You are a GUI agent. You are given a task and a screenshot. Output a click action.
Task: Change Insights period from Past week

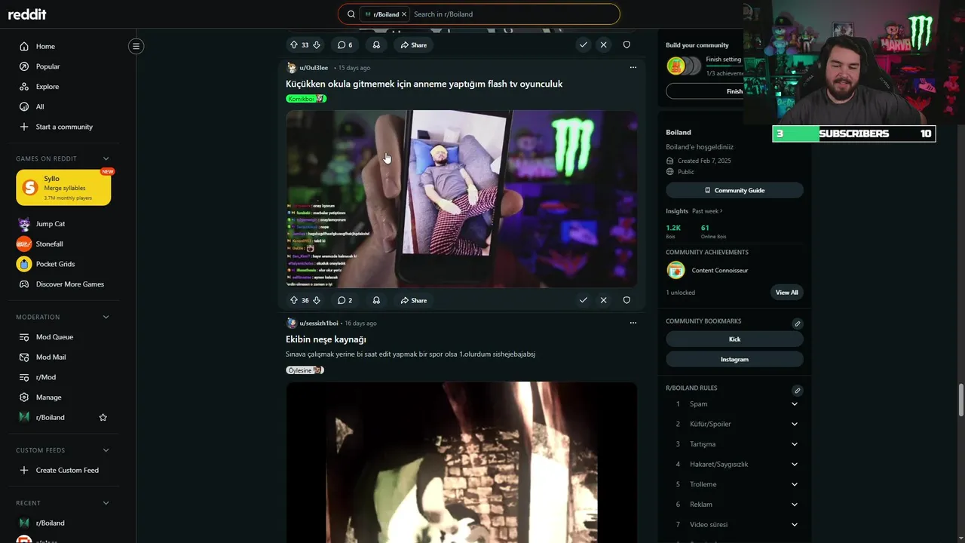click(707, 211)
